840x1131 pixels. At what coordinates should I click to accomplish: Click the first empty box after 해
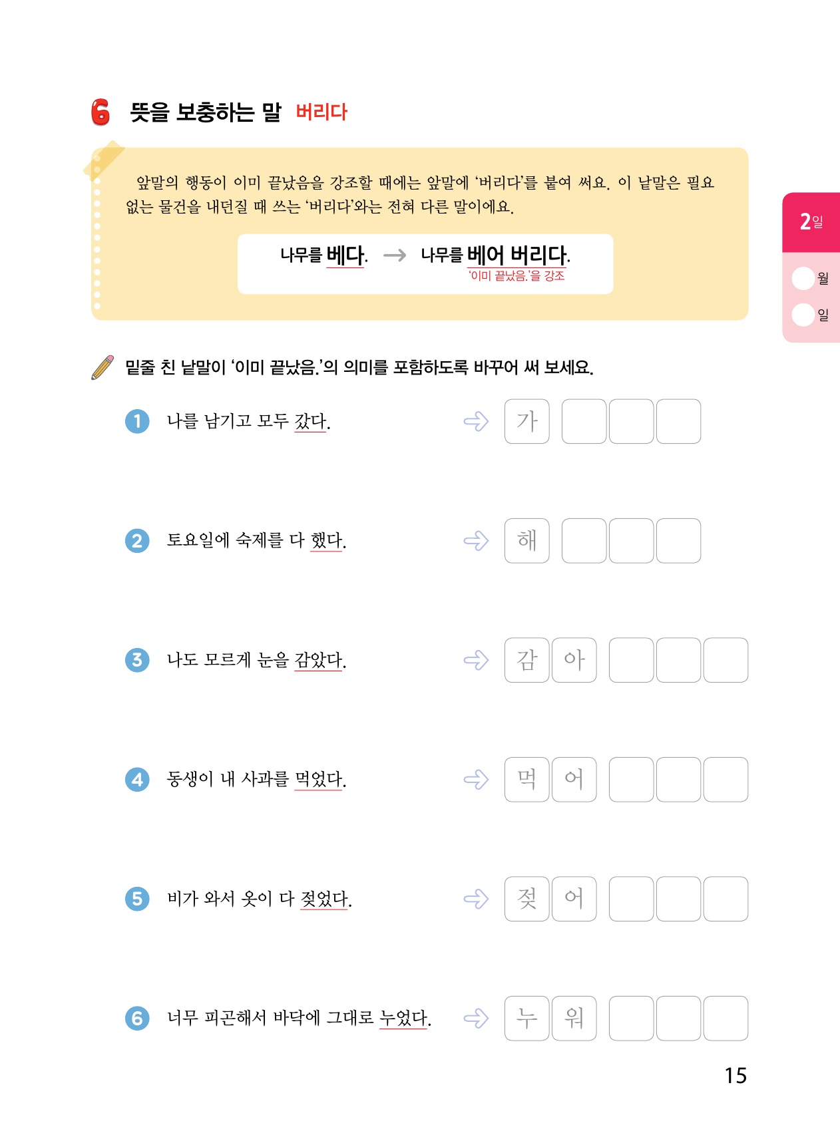[584, 540]
